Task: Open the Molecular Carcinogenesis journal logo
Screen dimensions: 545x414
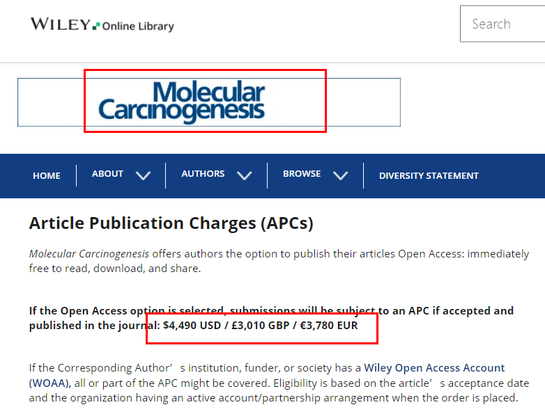Action: pos(181,102)
